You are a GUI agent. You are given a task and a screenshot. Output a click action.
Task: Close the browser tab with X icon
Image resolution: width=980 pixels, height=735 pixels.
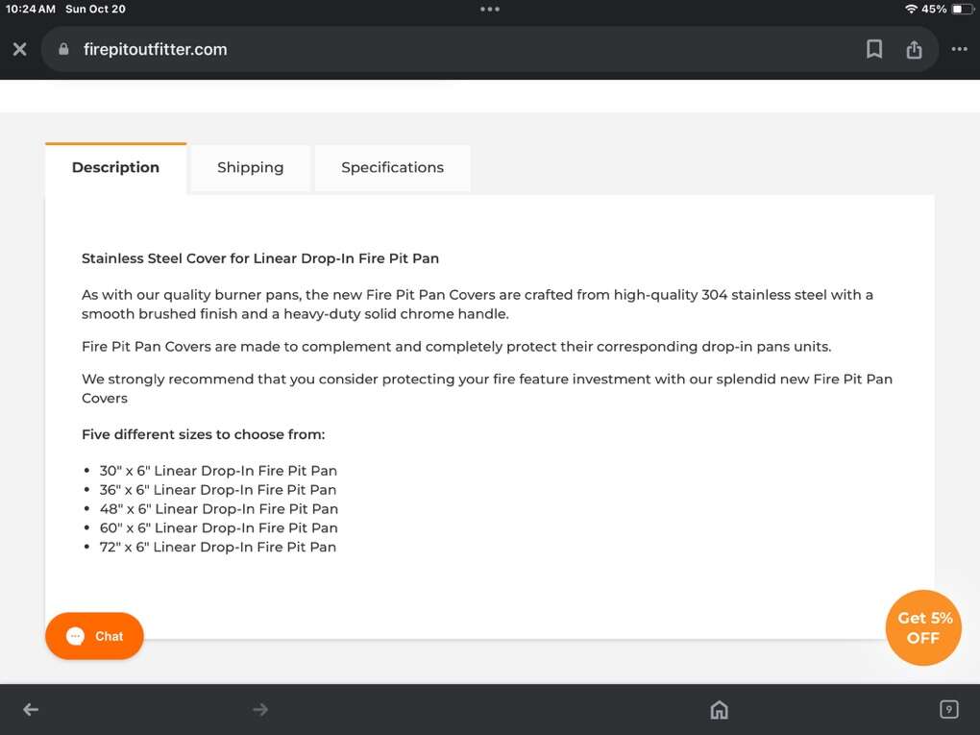pyautogui.click(x=19, y=49)
